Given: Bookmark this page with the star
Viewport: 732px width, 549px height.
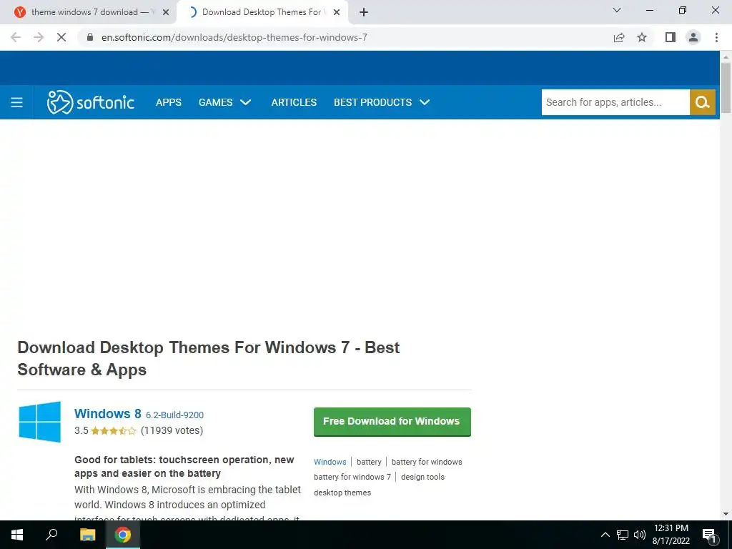Looking at the screenshot, I should (642, 37).
